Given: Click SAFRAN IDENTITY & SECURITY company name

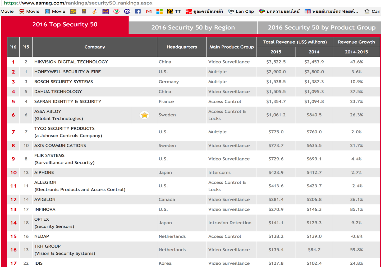Looking at the screenshot, I should click(x=68, y=101).
